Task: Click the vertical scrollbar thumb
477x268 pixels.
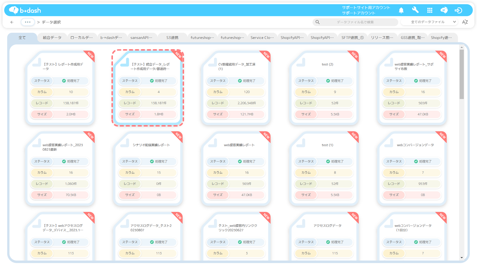Action: coord(462,74)
